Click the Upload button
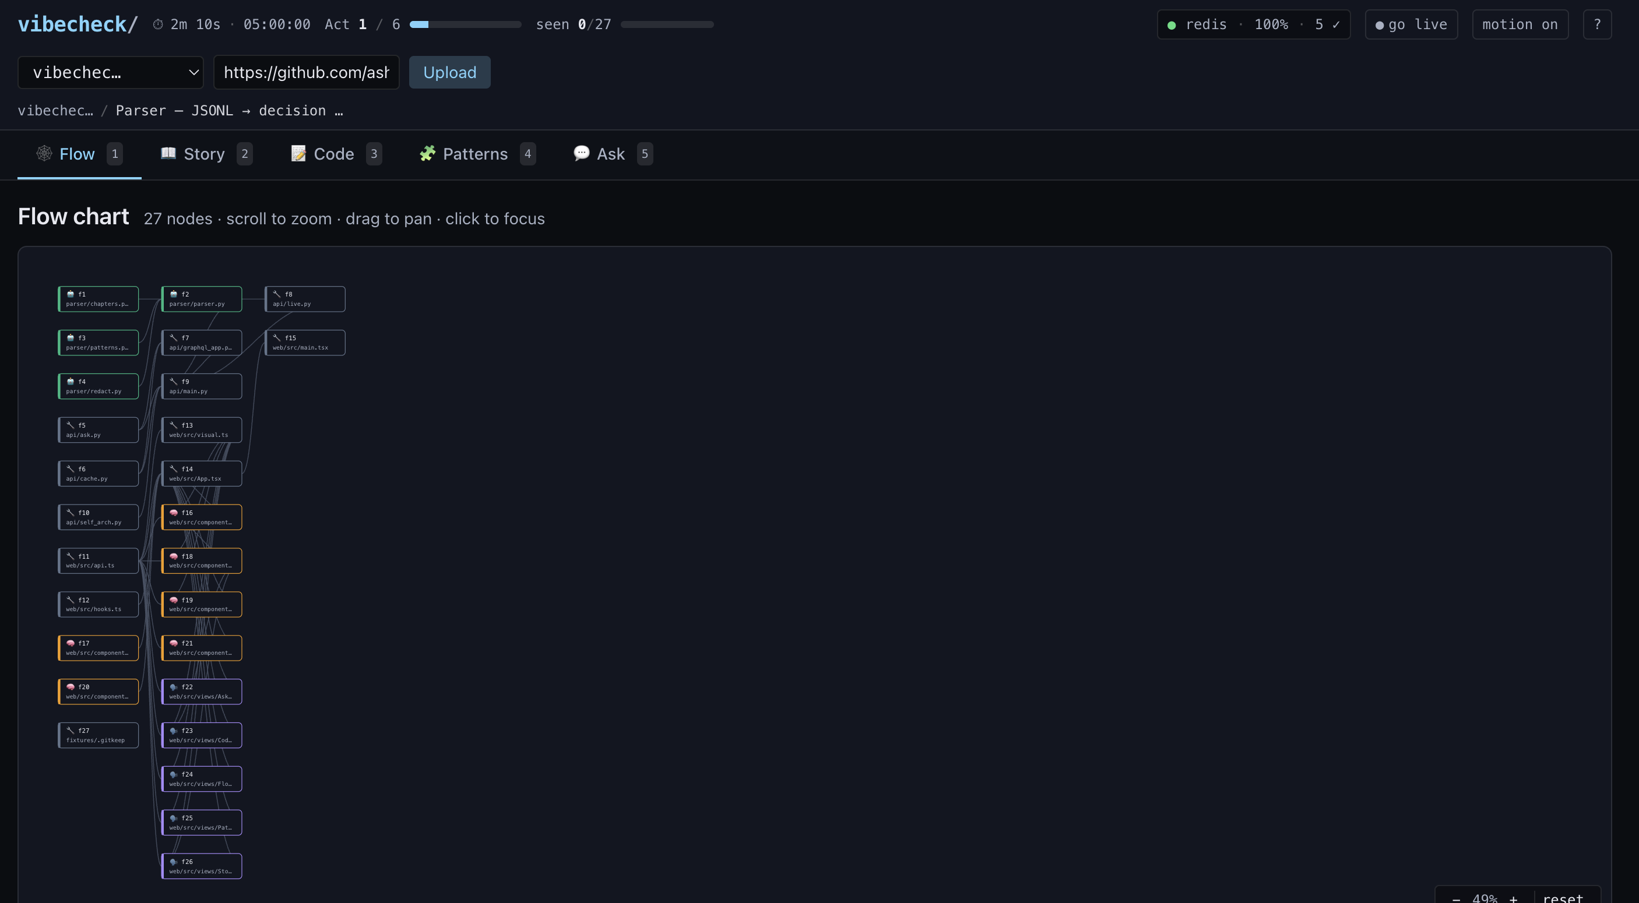1639x903 pixels. (x=450, y=72)
